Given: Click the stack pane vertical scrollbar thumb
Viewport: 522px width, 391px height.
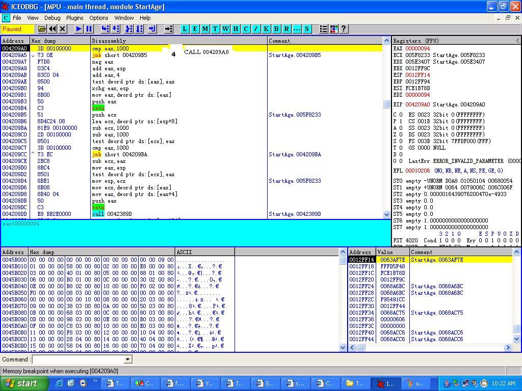Looking at the screenshot, I should pyautogui.click(x=517, y=328).
